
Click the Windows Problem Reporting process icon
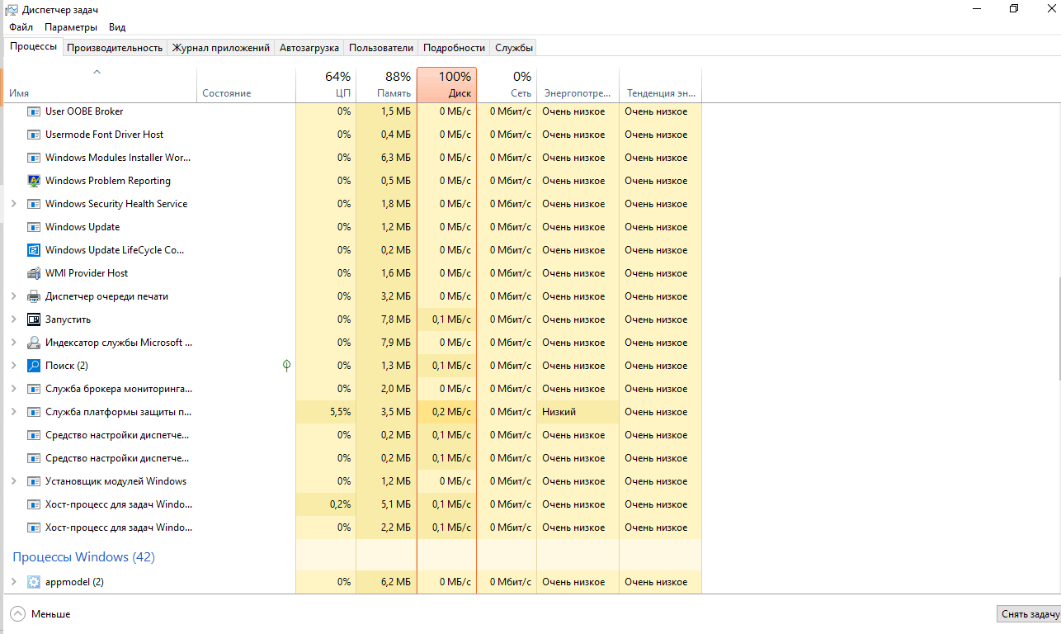pos(34,180)
